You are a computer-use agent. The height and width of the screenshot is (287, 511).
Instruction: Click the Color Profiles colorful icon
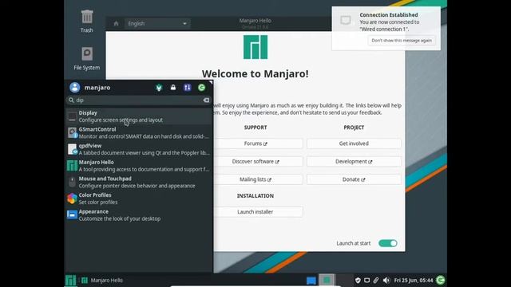coord(72,199)
